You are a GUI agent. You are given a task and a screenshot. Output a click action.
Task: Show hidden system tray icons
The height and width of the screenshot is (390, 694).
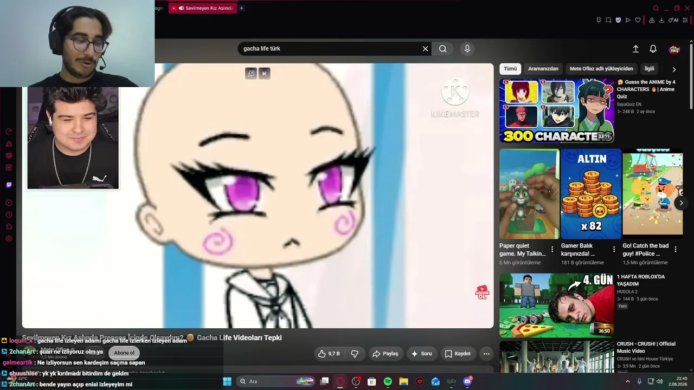628,381
